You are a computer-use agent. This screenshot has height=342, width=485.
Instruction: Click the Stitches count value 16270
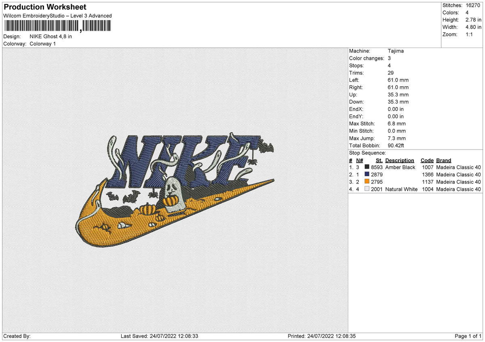[x=473, y=5]
